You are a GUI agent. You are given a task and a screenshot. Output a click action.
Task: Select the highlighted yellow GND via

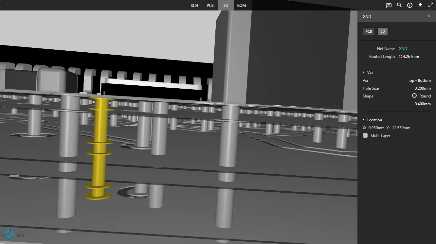99,148
